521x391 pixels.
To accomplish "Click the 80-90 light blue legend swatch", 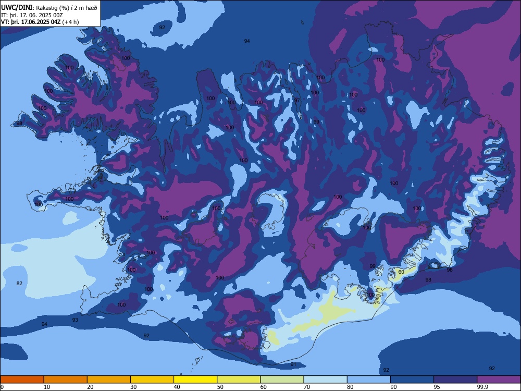I will pyautogui.click(x=369, y=380).
